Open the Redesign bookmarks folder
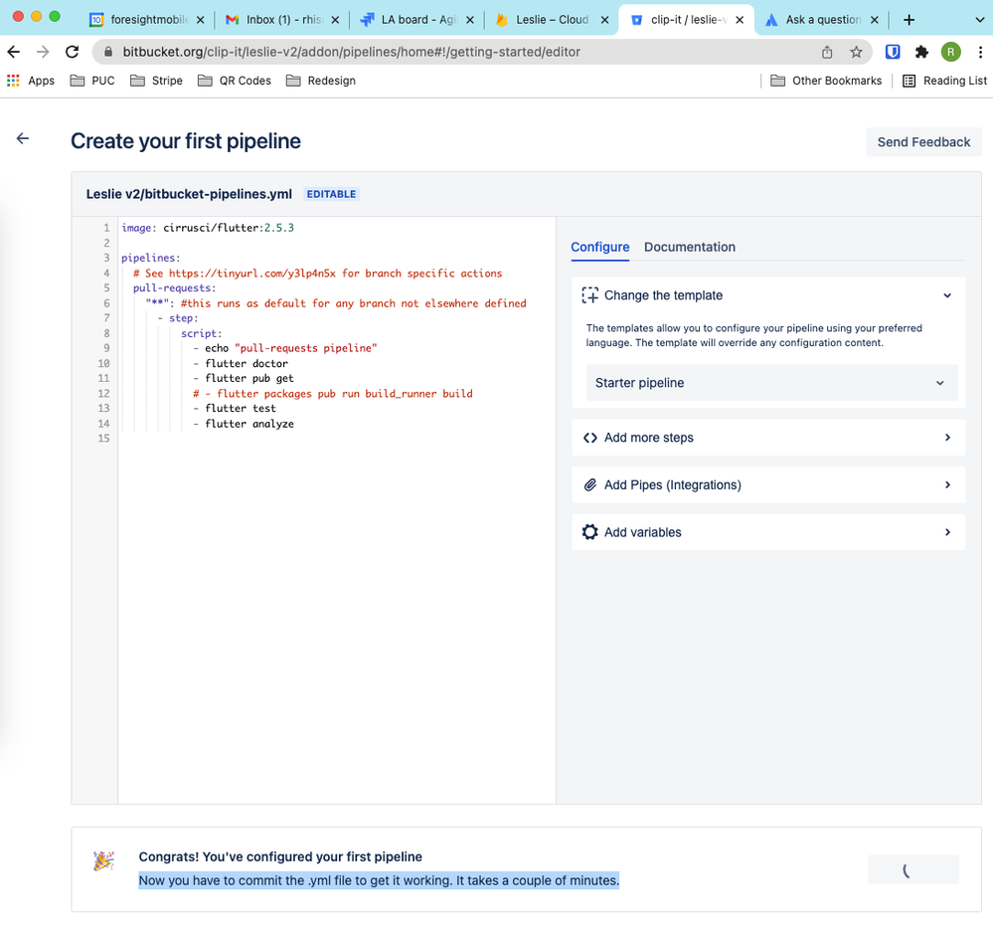This screenshot has height=934, width=993. click(321, 81)
